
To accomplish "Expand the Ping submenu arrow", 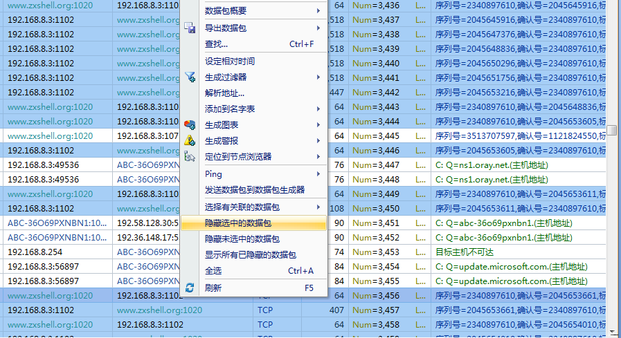I will coord(318,174).
